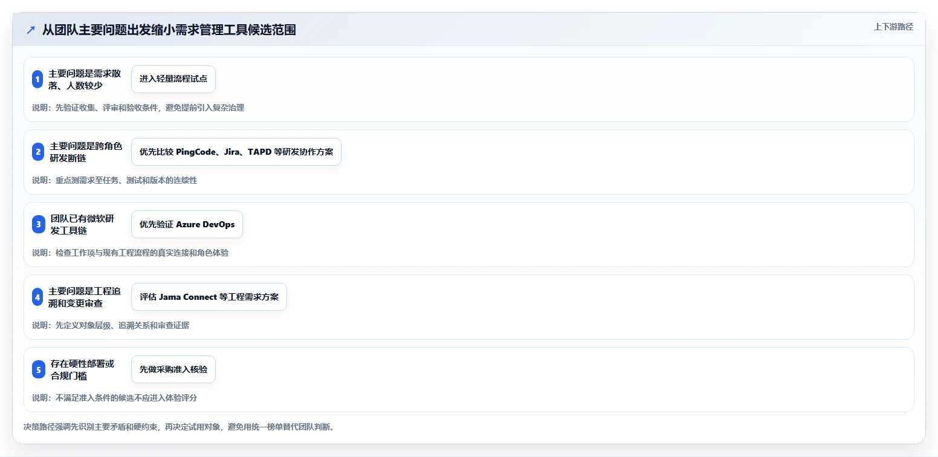Viewport: 938px width, 457px height.
Task: Click the title 从团队主要问题出发缩小需求管理工具候选范围
Action: pos(169,30)
